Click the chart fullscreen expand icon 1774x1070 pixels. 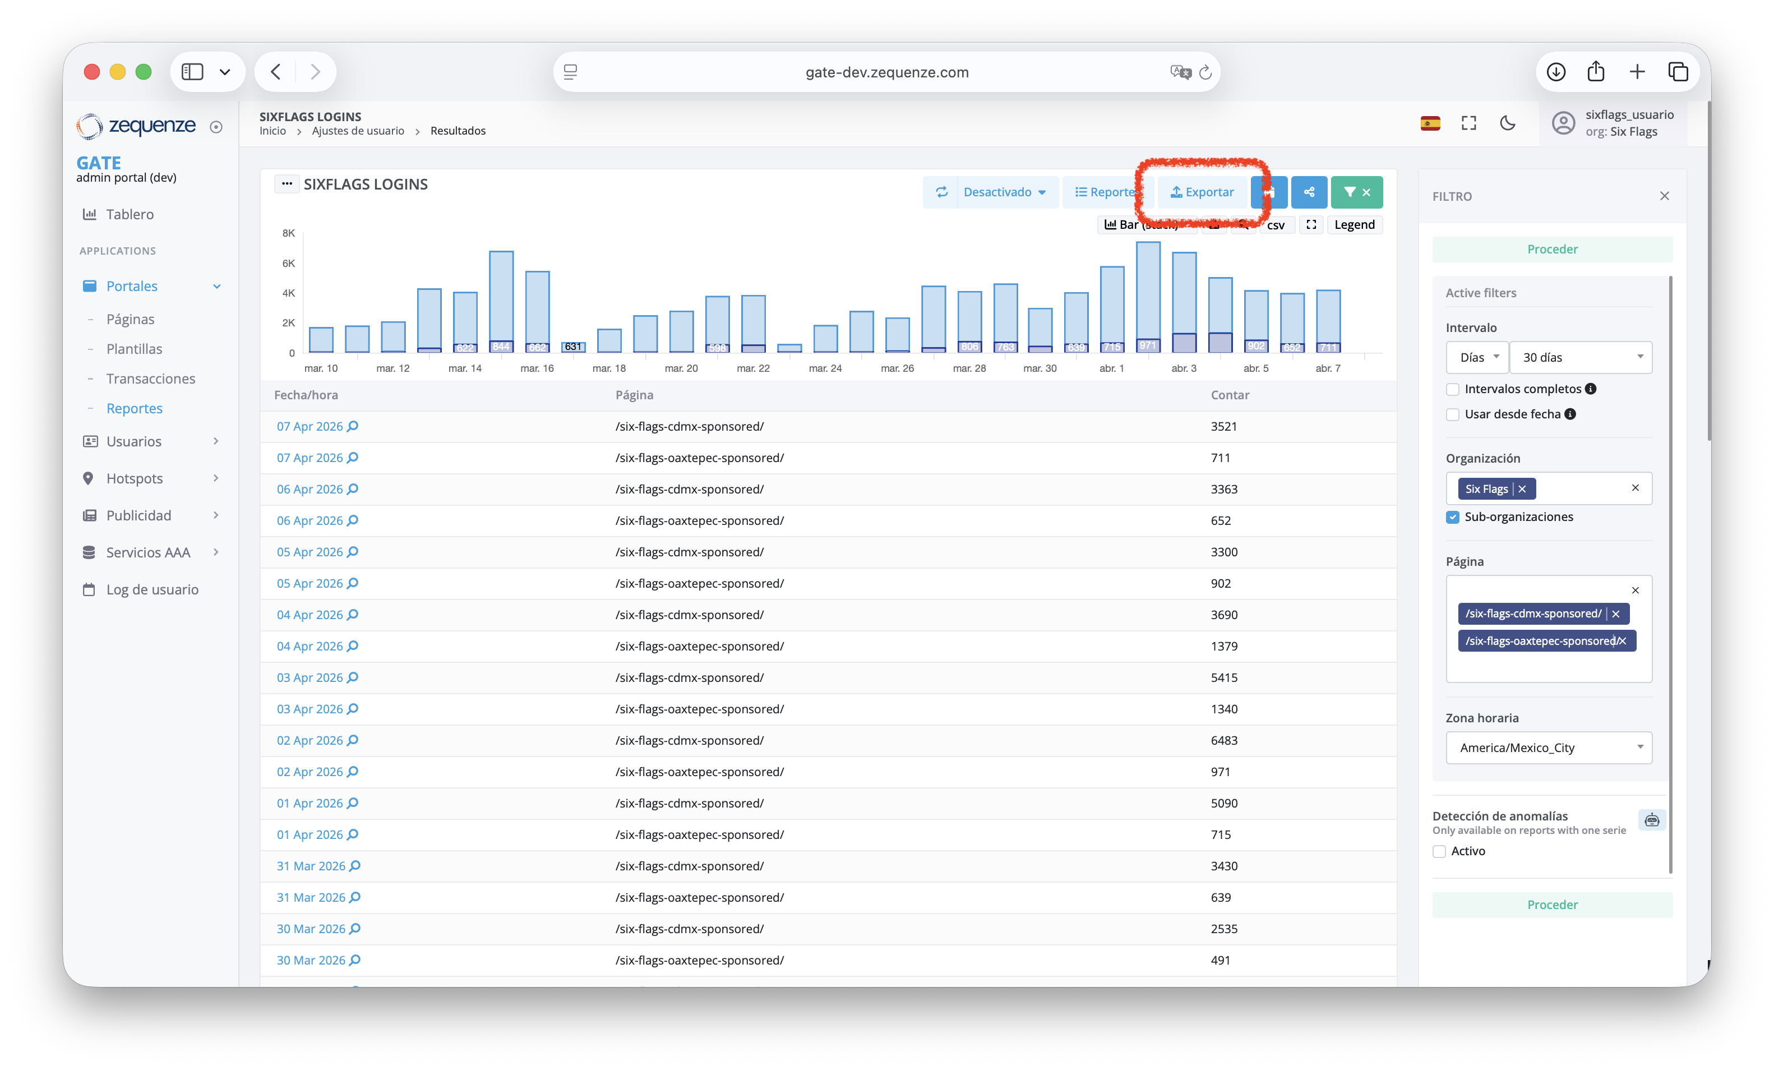(1310, 225)
